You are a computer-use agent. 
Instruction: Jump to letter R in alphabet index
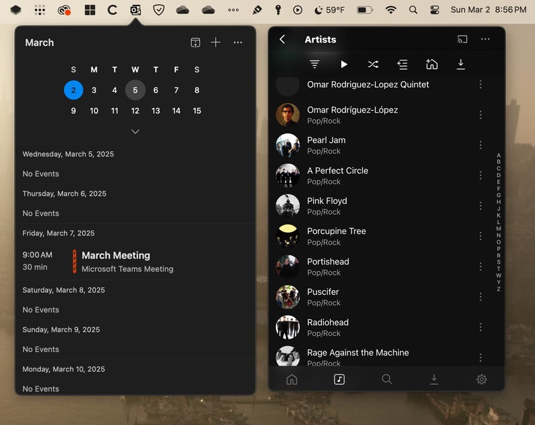(499, 256)
